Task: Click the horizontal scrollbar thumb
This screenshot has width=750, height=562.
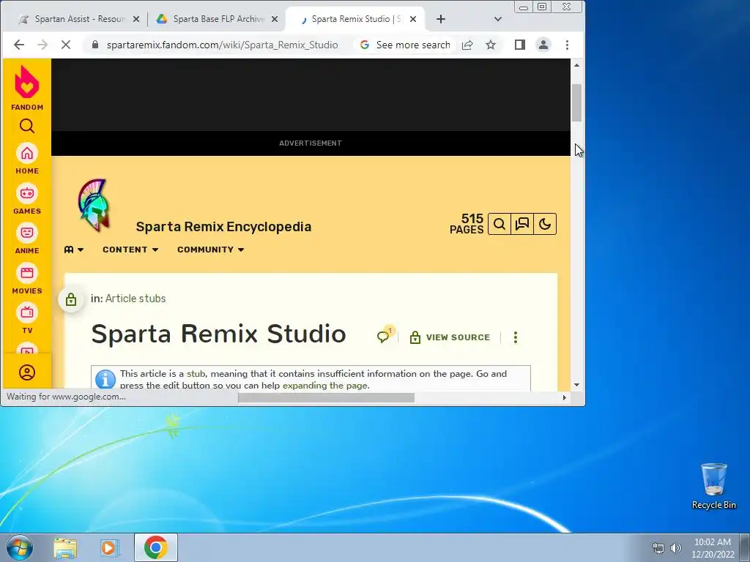Action: point(326,397)
